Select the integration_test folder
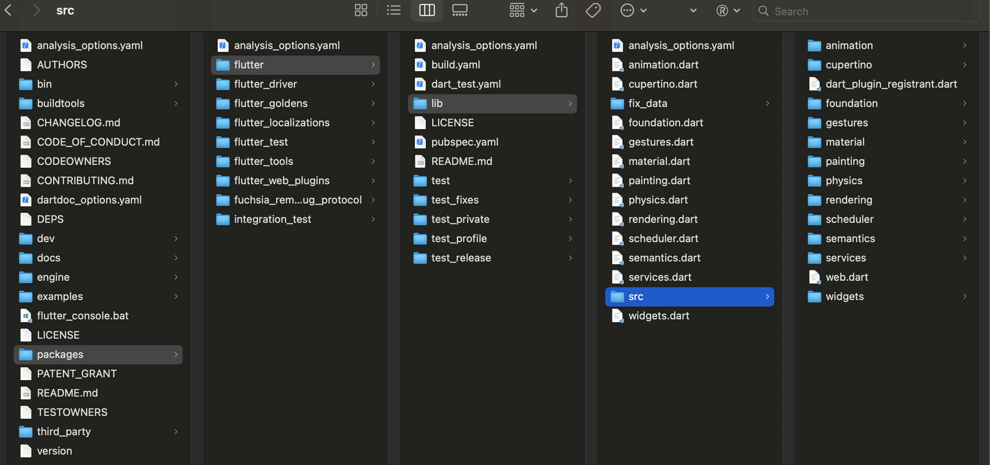Image resolution: width=990 pixels, height=465 pixels. [295, 219]
